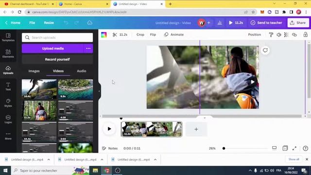This screenshot has height=175, width=311.
Task: Click the link chain icon
Action: click(294, 35)
